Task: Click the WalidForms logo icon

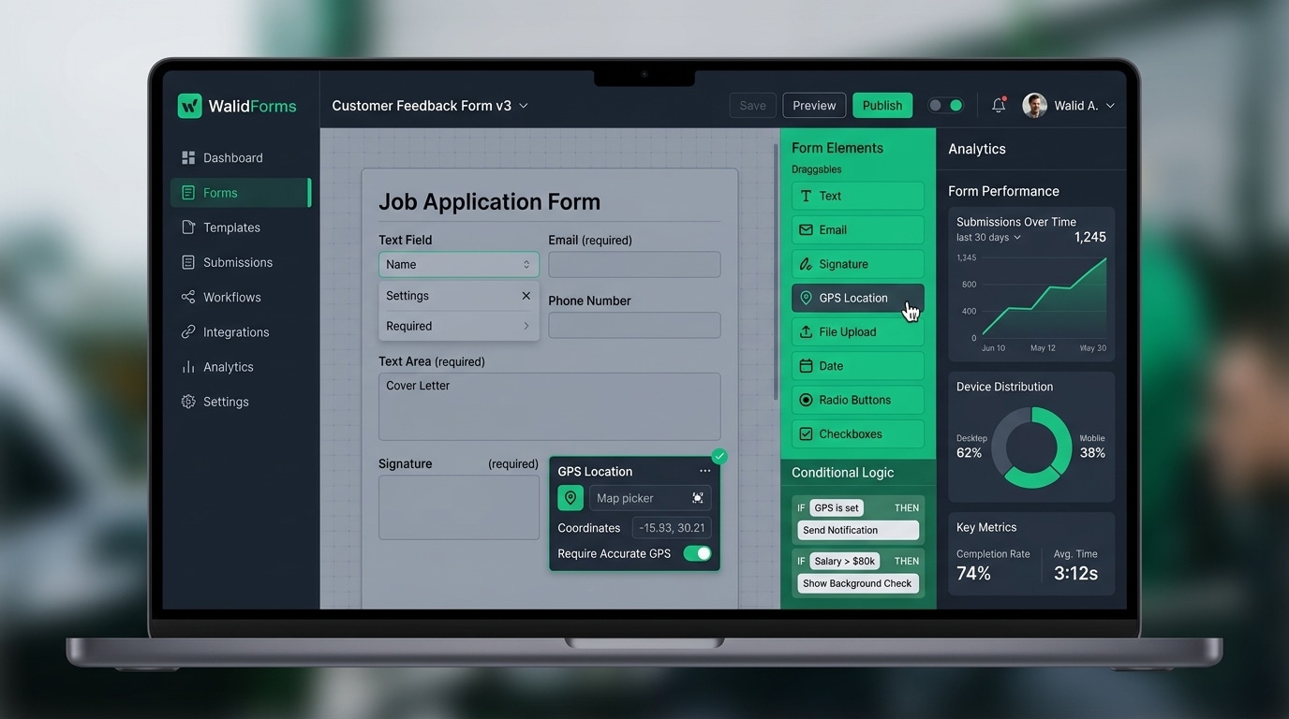Action: coord(189,106)
